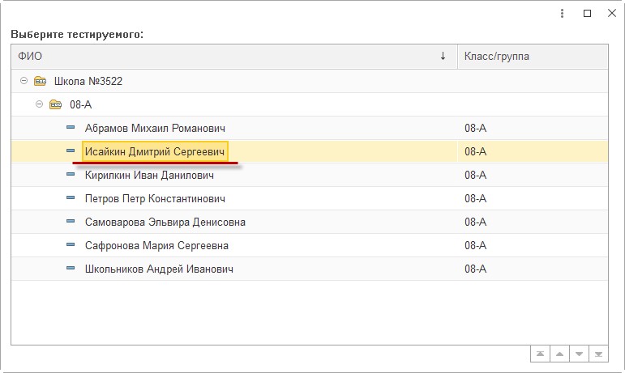Jump to the last list item button
The width and height of the screenshot is (625, 373).
tap(599, 354)
